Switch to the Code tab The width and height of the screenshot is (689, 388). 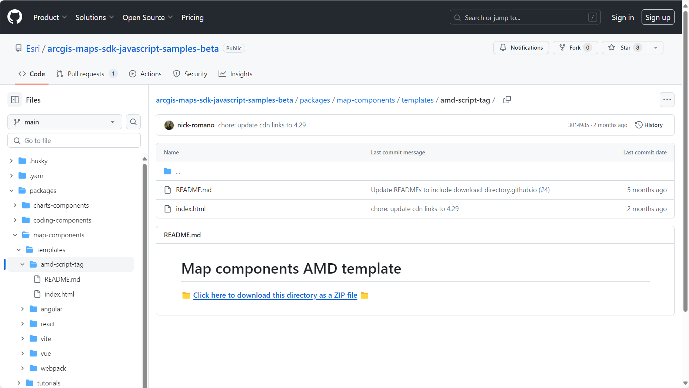pyautogui.click(x=32, y=74)
